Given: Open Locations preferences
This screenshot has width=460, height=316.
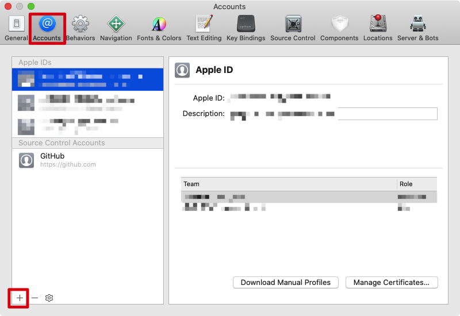Looking at the screenshot, I should click(378, 28).
